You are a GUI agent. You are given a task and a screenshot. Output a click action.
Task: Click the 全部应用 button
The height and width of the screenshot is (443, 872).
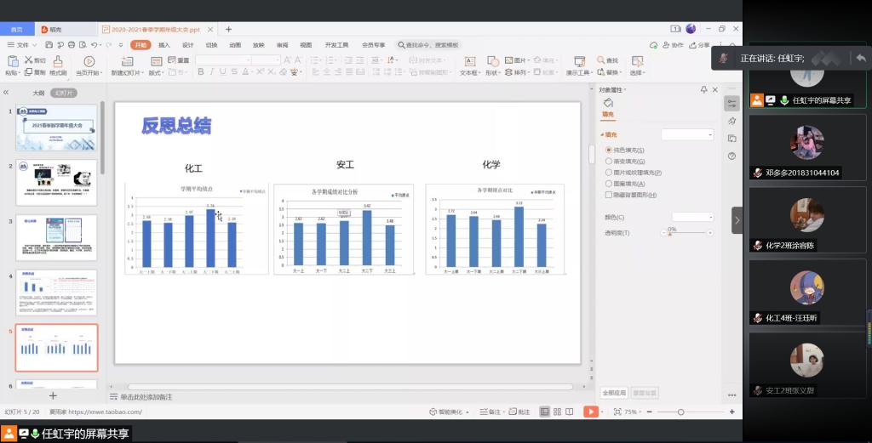pos(614,393)
